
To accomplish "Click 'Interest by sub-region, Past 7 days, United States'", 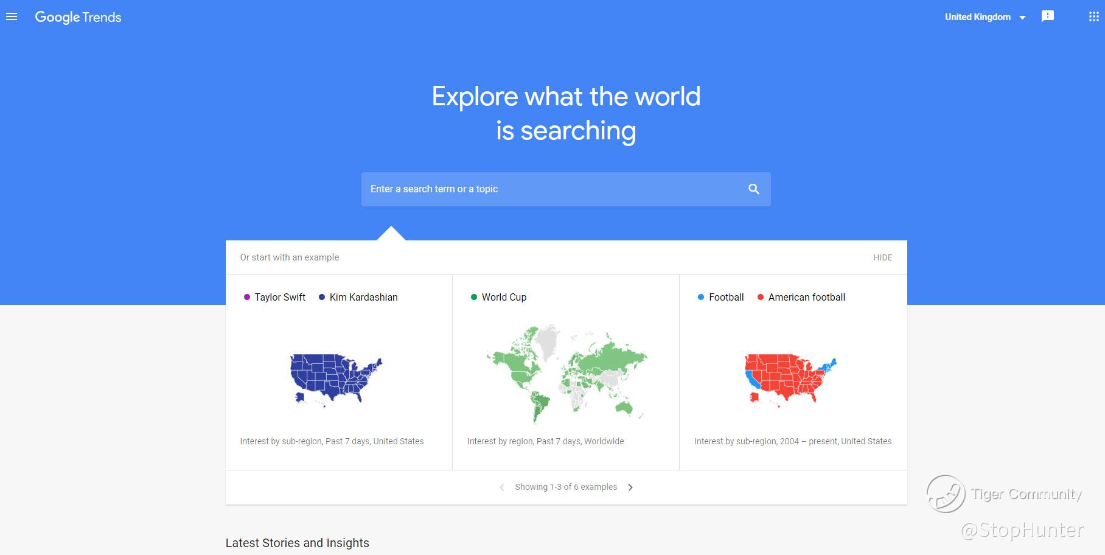I will (332, 441).
